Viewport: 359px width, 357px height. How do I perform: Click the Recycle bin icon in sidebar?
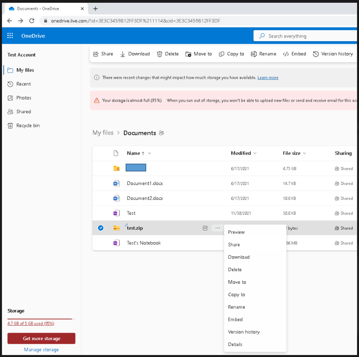click(x=10, y=126)
